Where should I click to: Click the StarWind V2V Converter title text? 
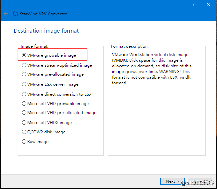pyautogui.click(x=43, y=14)
